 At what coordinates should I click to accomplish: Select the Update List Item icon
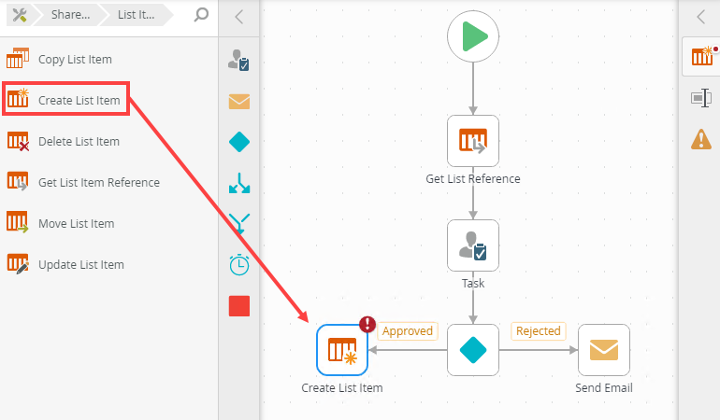(18, 264)
